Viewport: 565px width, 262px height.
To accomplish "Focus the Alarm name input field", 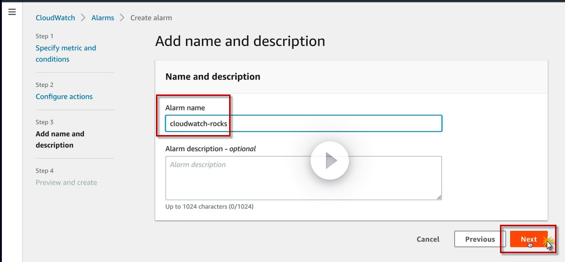I will coord(303,124).
